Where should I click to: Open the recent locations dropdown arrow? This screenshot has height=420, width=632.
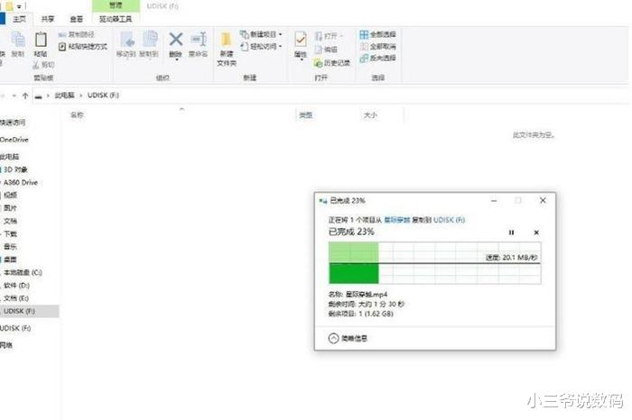[x=14, y=96]
